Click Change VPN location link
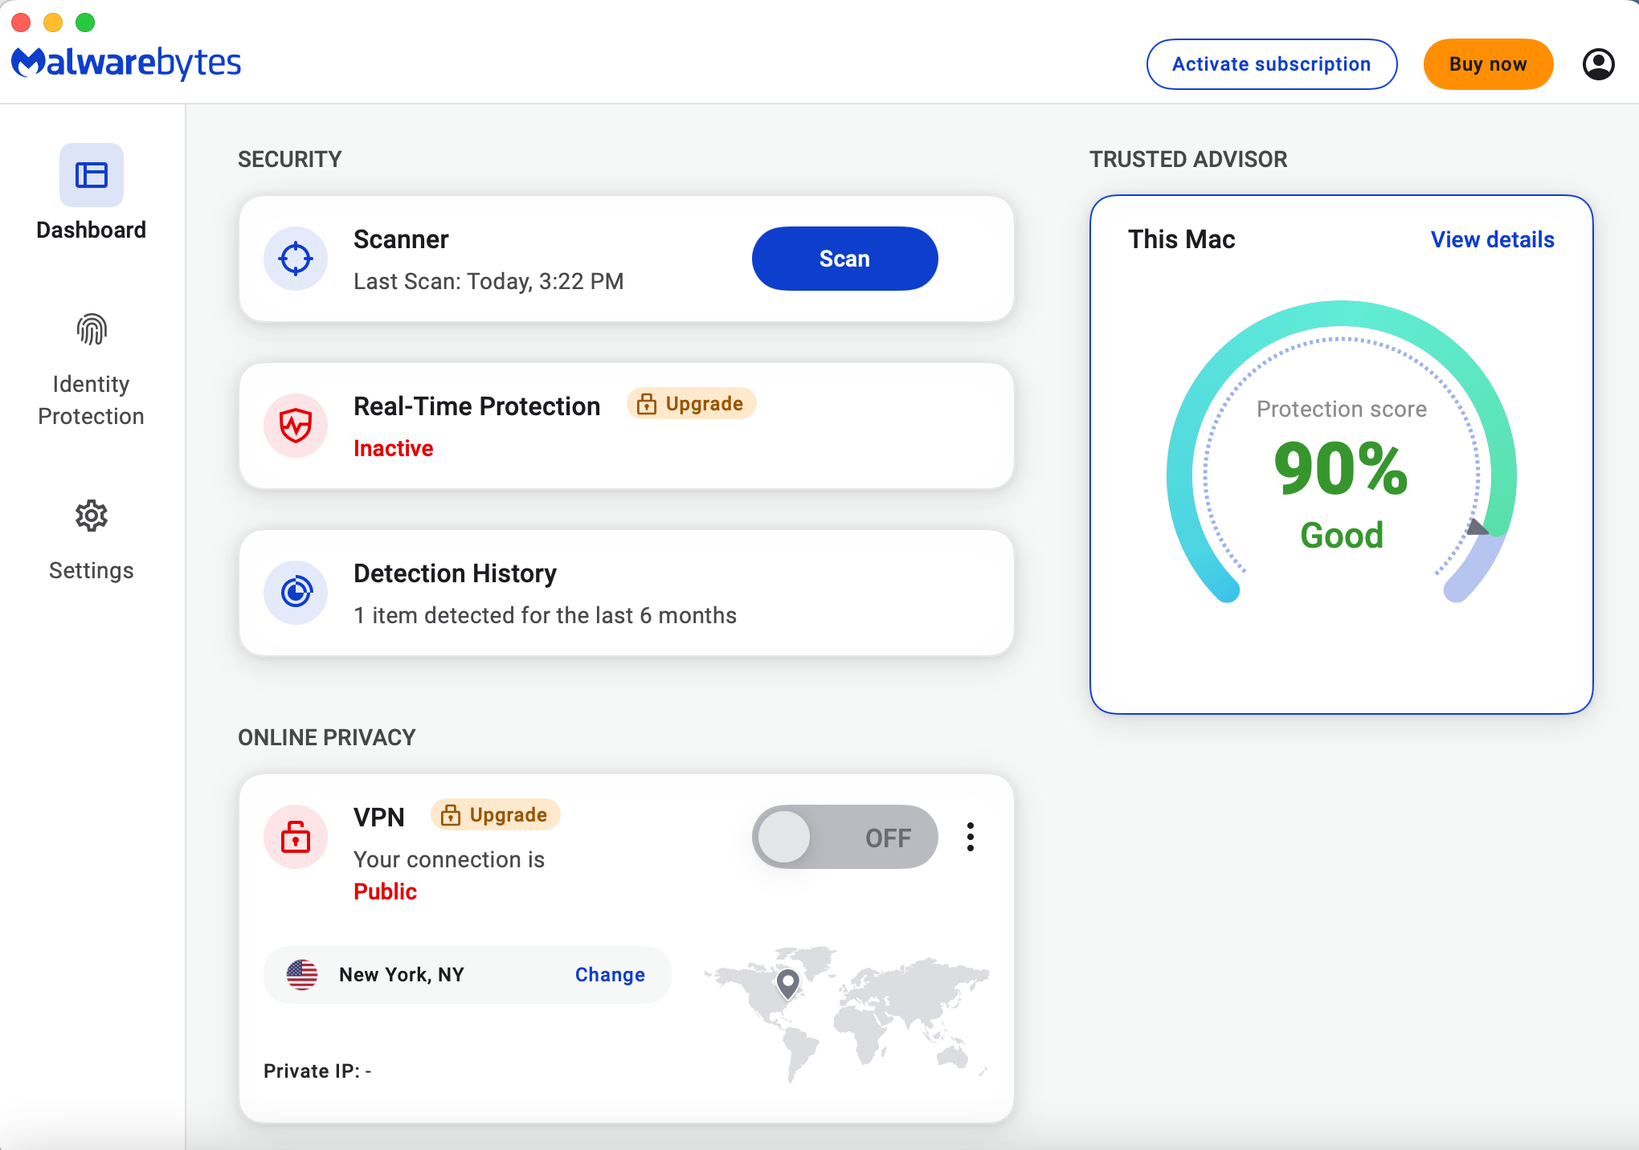The image size is (1639, 1150). coord(609,973)
